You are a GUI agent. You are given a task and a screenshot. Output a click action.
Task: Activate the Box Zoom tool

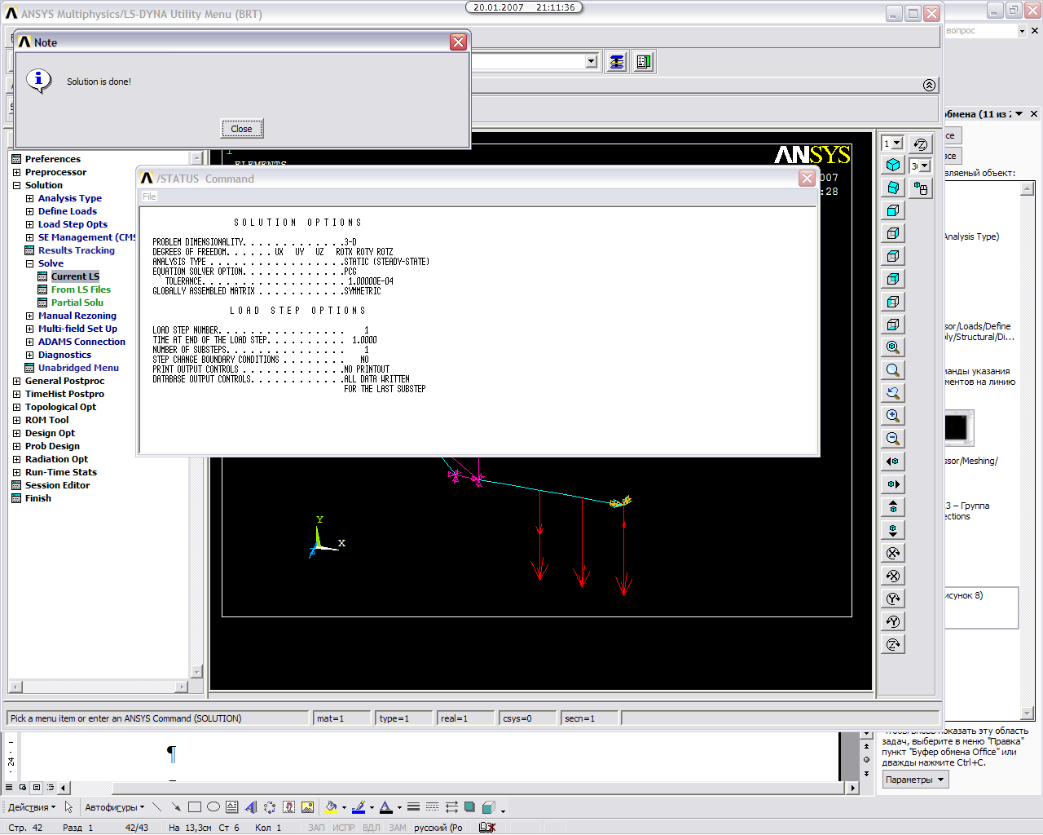[x=893, y=370]
